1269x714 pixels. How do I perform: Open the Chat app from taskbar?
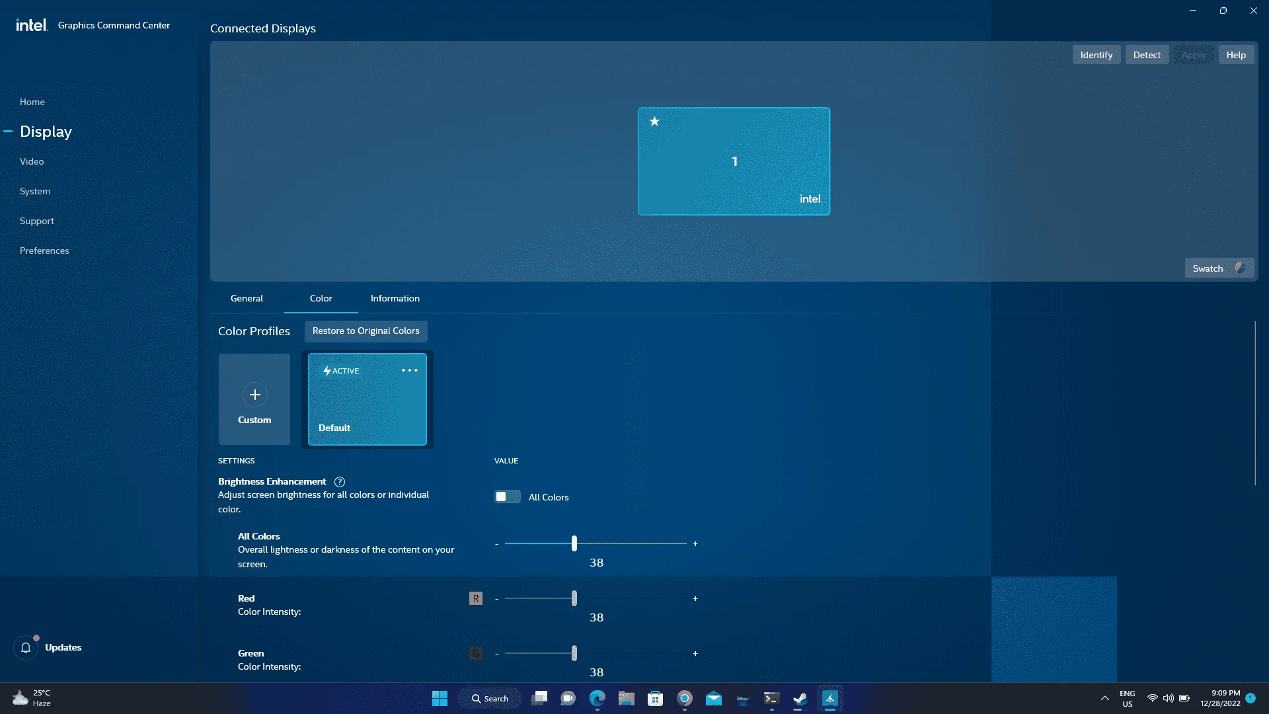pos(568,698)
